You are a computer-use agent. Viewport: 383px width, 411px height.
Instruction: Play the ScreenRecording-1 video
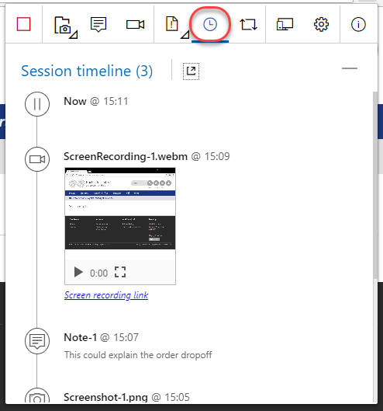point(78,273)
